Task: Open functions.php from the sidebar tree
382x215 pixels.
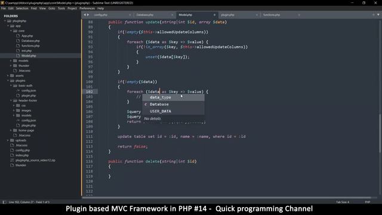Action: coord(30,46)
